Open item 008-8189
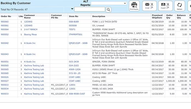Screen dimensions: 191x109 pyautogui.click(x=74, y=22)
